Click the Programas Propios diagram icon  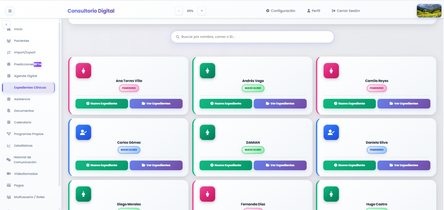(9, 134)
